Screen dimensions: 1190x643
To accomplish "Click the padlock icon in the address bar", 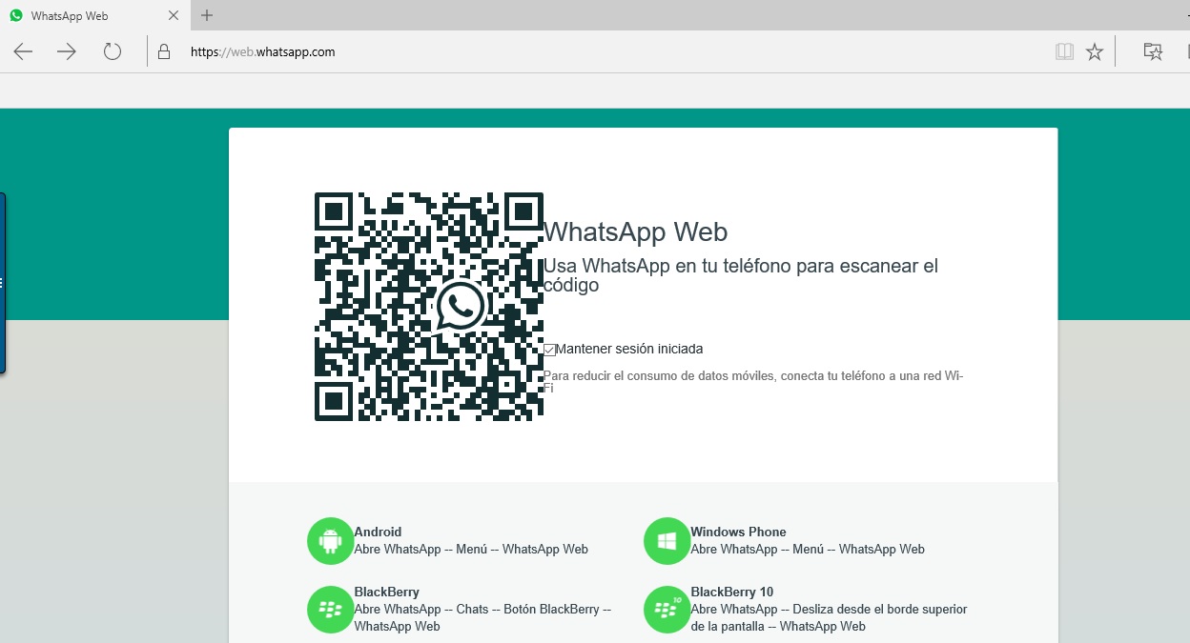I will 167,51.
